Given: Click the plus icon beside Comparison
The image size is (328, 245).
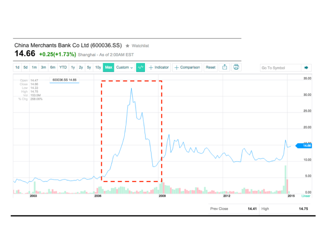Looking at the screenshot, I should click(x=177, y=67).
